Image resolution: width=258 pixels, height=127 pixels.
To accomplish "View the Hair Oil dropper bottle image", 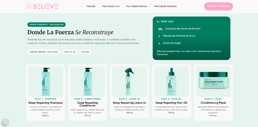I will click(172, 81).
